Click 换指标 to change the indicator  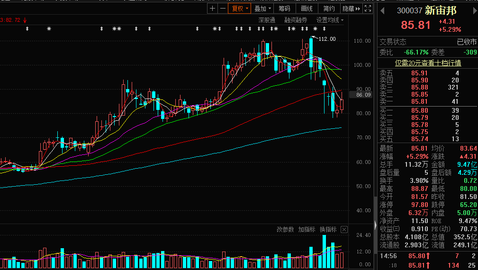click(x=328, y=229)
